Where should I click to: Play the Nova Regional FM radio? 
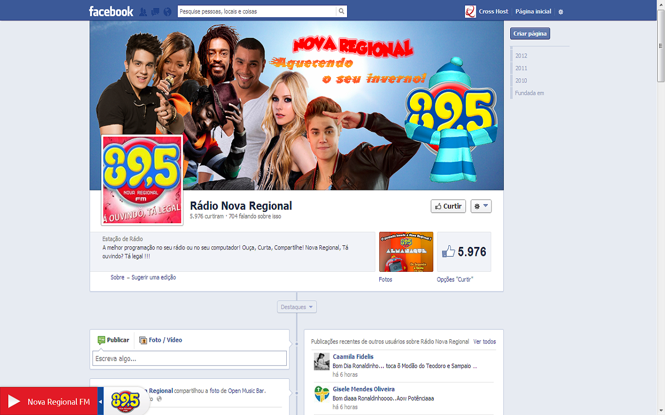click(14, 402)
